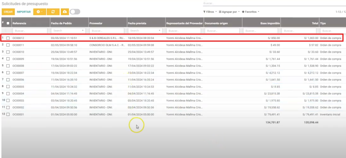Click the Proveedor column filter field
Viewport: 346px width, 158px height.
point(107,31)
